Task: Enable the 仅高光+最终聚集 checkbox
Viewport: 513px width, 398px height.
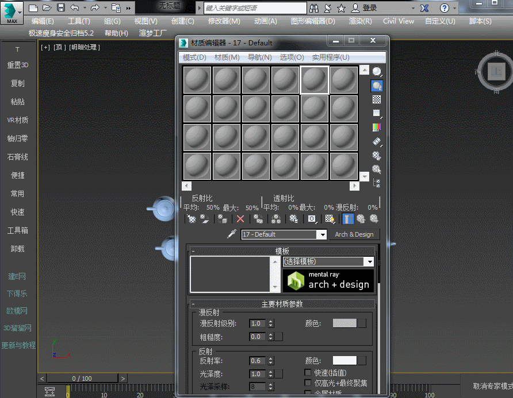Action: (x=308, y=383)
